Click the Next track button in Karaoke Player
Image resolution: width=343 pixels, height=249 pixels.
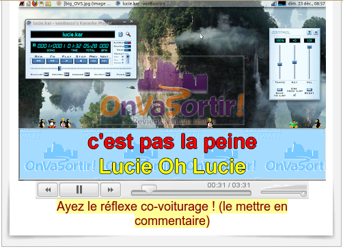point(104,61)
